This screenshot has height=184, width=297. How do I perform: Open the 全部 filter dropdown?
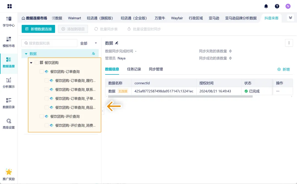88,43
